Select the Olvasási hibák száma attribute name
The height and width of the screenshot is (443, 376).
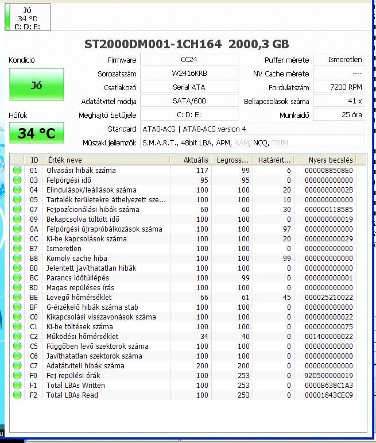click(x=81, y=171)
